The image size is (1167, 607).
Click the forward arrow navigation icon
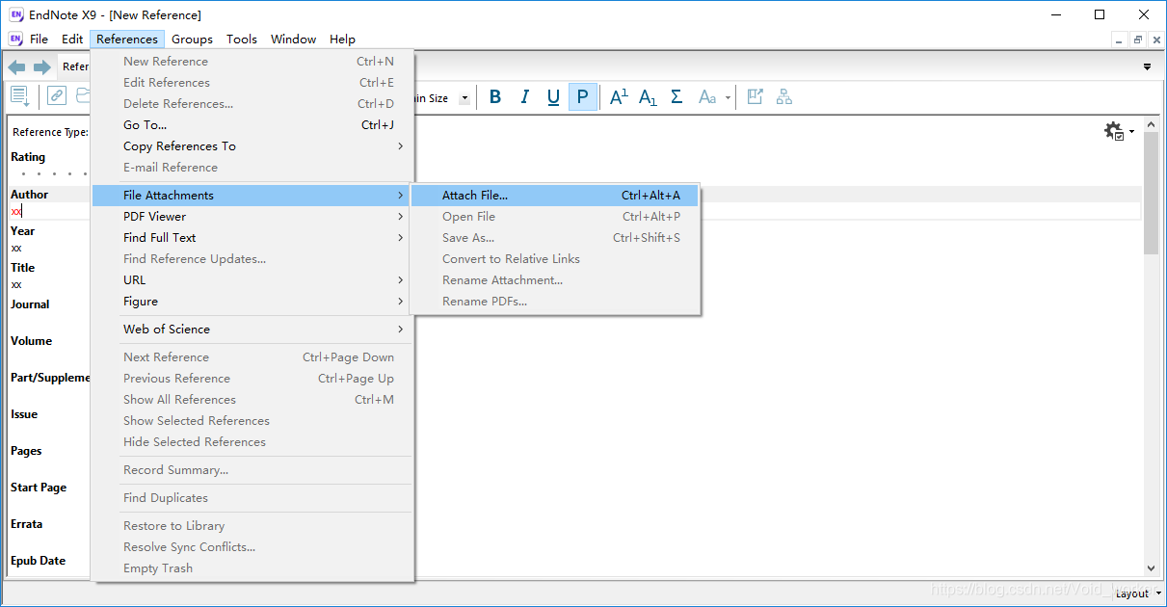pyautogui.click(x=41, y=67)
